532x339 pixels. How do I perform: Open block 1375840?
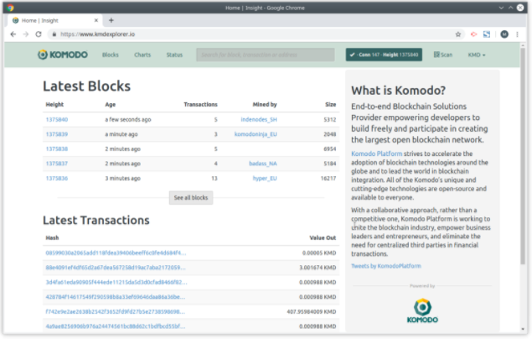pos(57,119)
